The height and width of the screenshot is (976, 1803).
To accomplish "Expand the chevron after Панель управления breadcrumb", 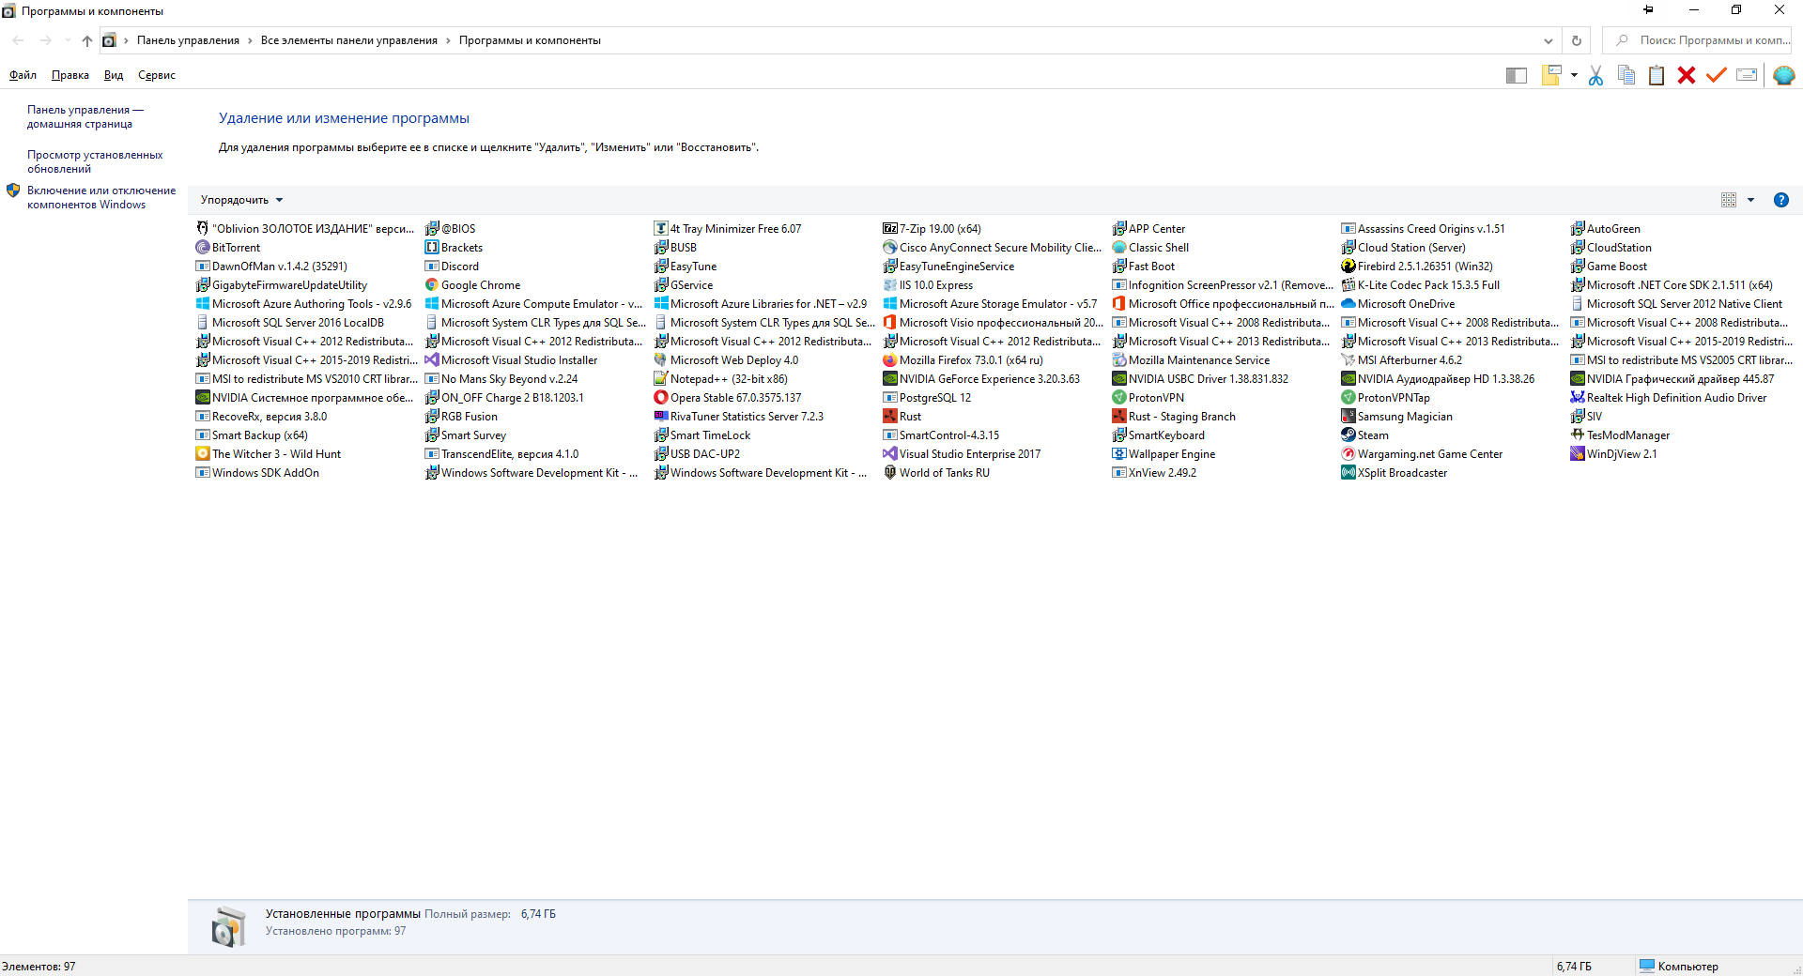I will [250, 40].
